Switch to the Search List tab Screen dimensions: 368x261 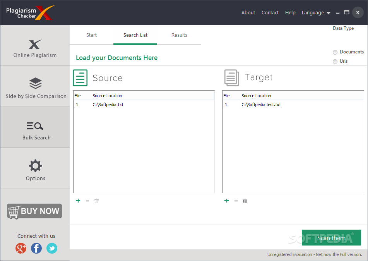[135, 35]
